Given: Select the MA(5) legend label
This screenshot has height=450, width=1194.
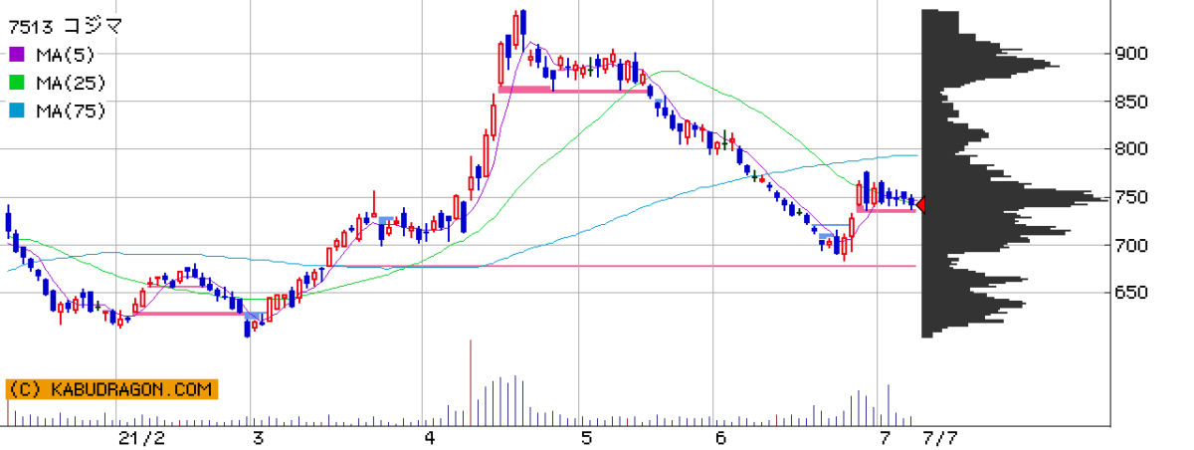Looking at the screenshot, I should (66, 54).
